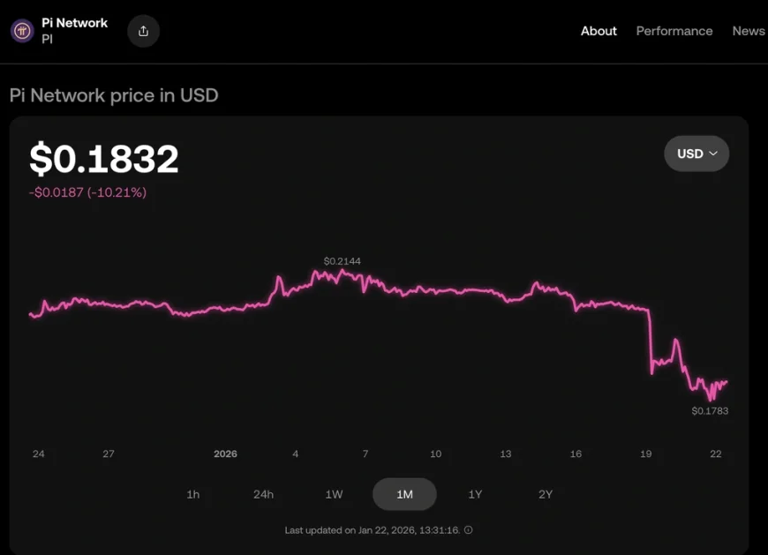The image size is (768, 555).
Task: Switch chart to 2Y range
Action: pos(546,494)
